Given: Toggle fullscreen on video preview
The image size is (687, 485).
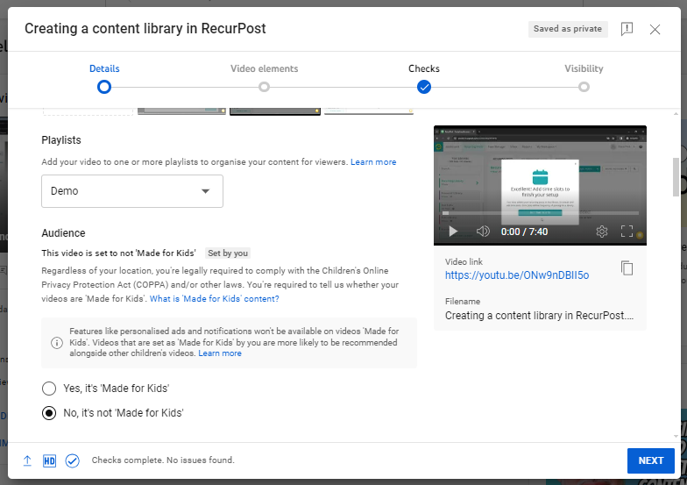Looking at the screenshot, I should tap(627, 232).
